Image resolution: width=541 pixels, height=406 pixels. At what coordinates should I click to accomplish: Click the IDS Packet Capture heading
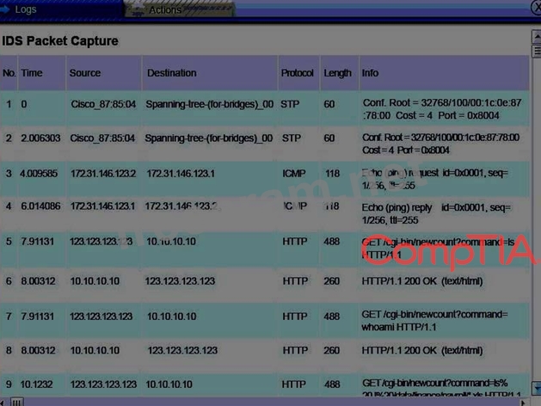(60, 41)
